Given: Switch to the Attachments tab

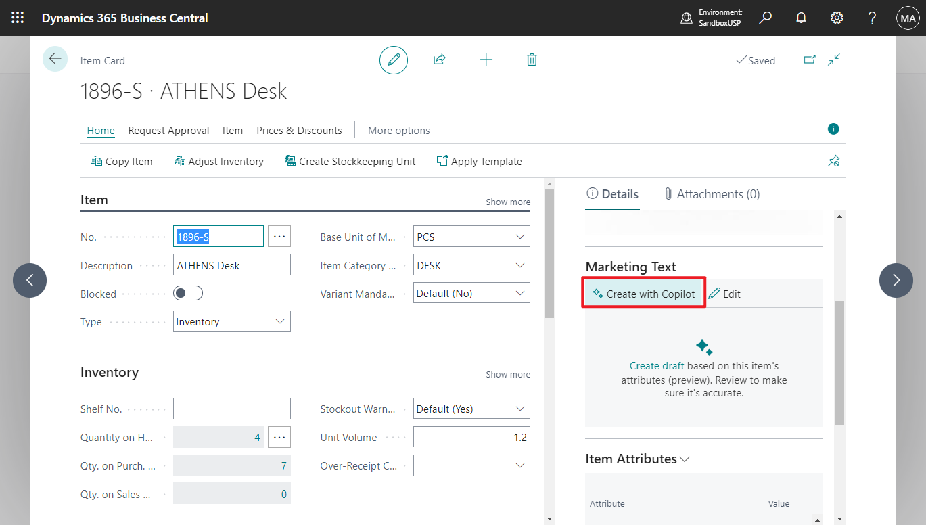Looking at the screenshot, I should 712,193.
